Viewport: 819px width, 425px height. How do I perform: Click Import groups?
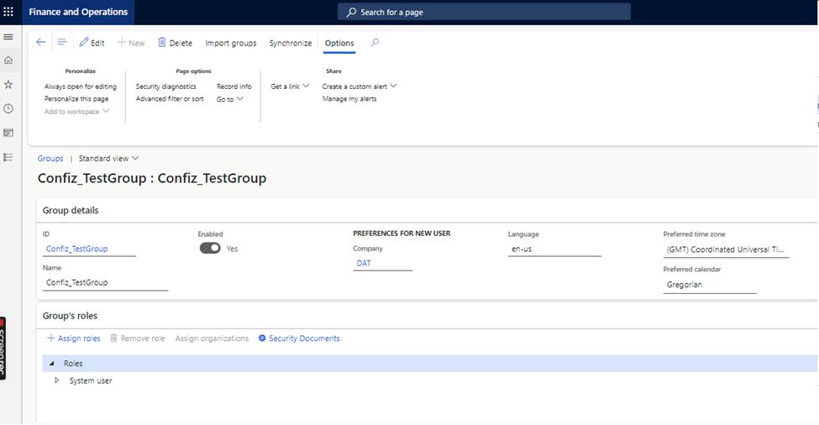tap(231, 43)
